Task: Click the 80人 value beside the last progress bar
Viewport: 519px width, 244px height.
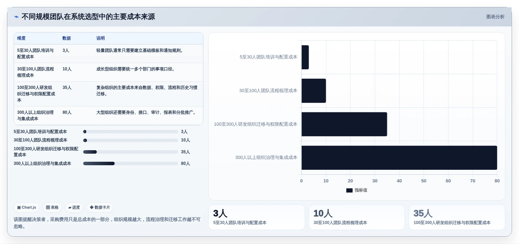Action: (x=186, y=163)
